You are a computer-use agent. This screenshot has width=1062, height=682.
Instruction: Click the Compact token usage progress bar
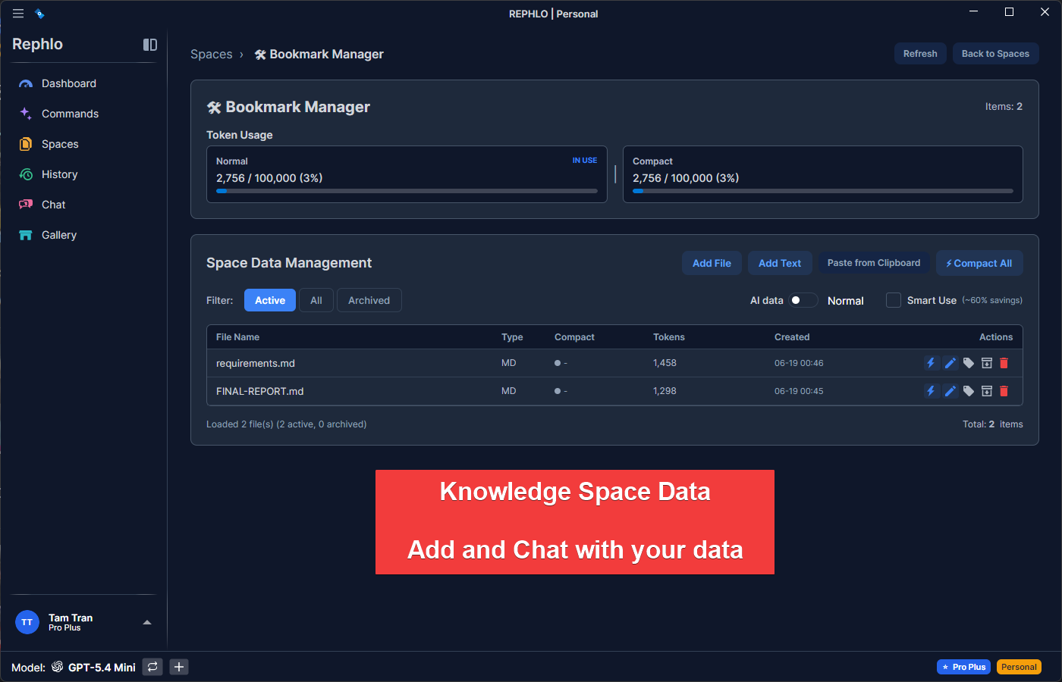tap(823, 191)
